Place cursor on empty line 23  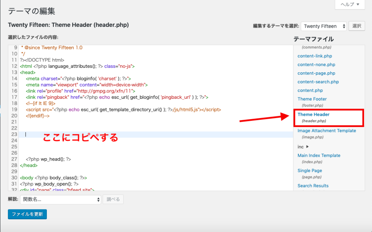[156, 134]
